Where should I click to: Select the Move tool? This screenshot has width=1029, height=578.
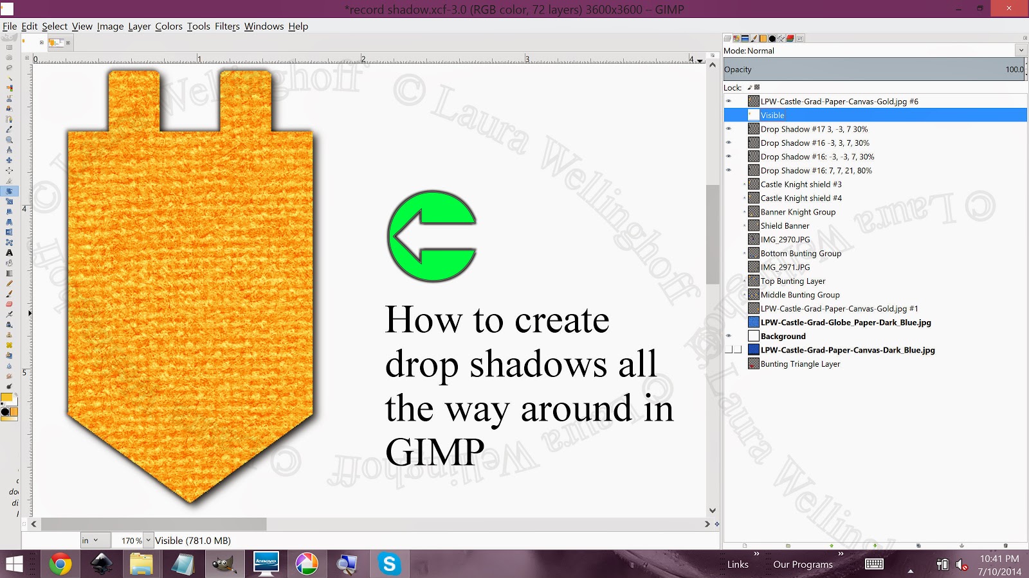pos(9,160)
